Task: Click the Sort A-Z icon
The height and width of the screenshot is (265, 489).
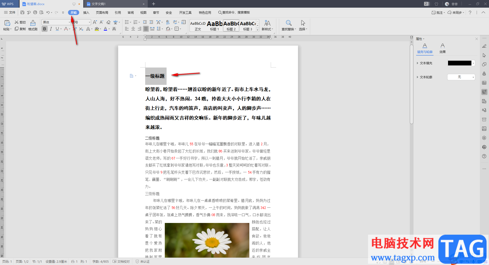Action: [168, 22]
